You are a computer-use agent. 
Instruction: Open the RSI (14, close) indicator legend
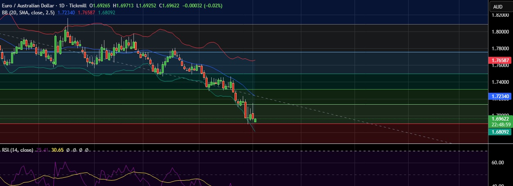click(x=17, y=150)
